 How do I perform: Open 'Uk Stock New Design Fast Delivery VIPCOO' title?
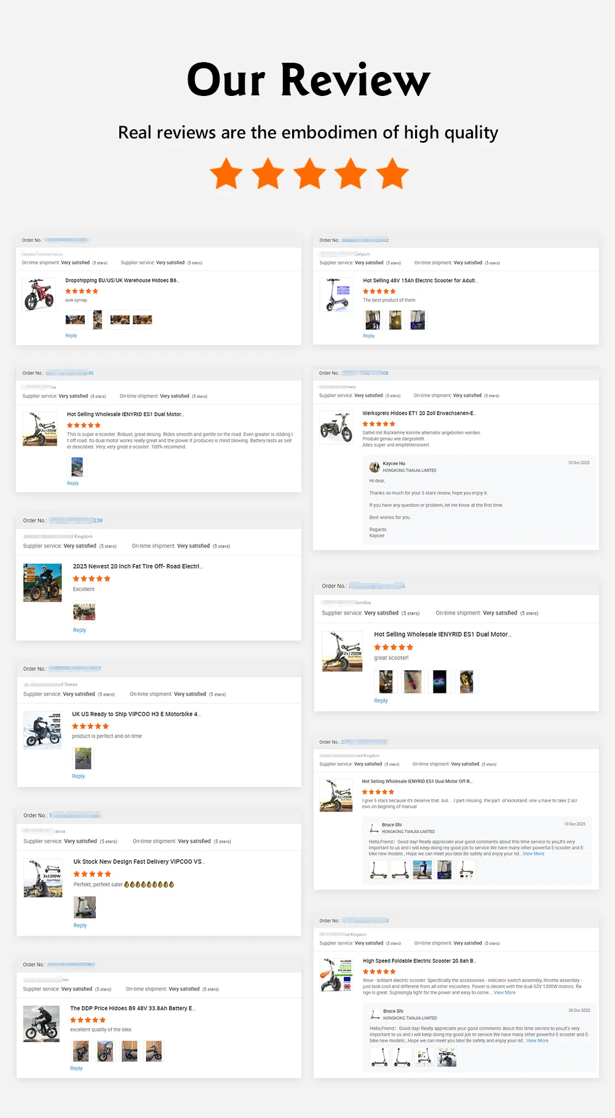140,861
